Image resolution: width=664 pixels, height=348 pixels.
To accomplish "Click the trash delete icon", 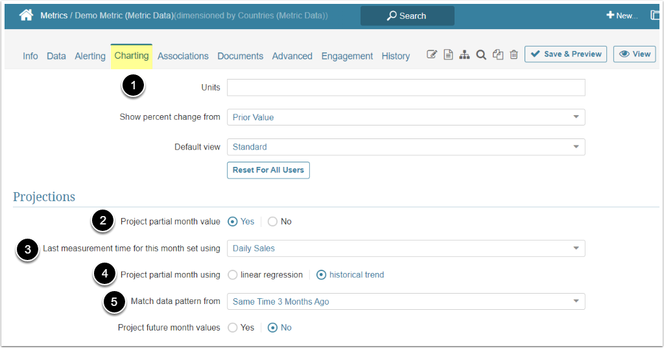I will 514,55.
